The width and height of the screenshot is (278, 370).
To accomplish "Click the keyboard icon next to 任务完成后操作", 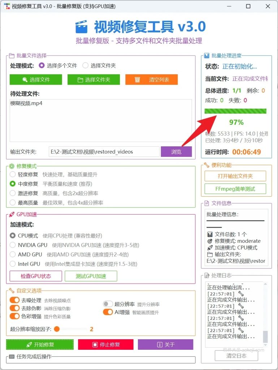I will click(12, 357).
